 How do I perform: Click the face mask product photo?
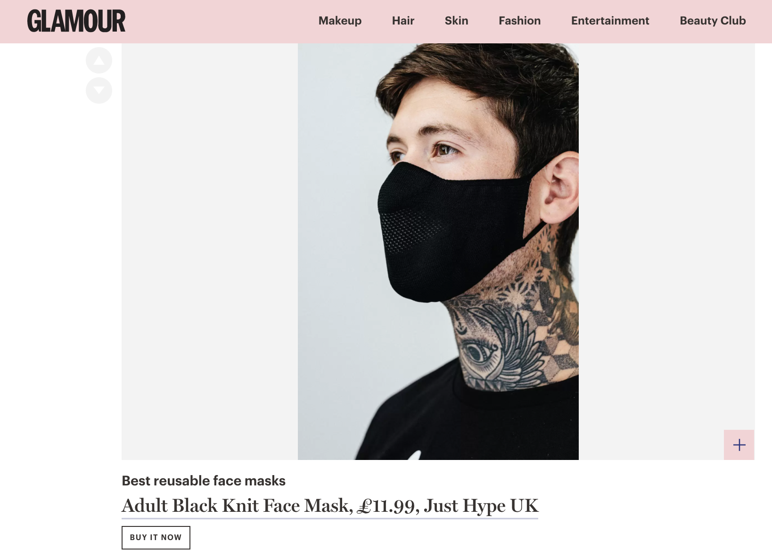point(438,252)
